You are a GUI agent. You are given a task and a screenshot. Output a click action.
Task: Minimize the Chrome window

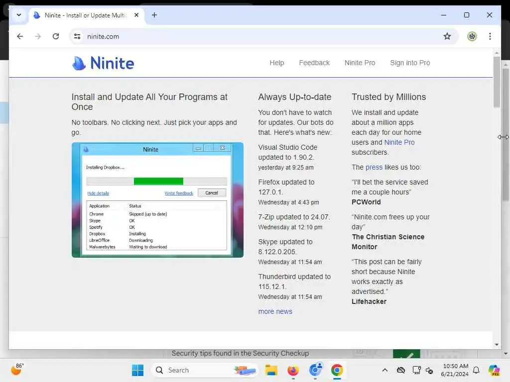point(444,15)
